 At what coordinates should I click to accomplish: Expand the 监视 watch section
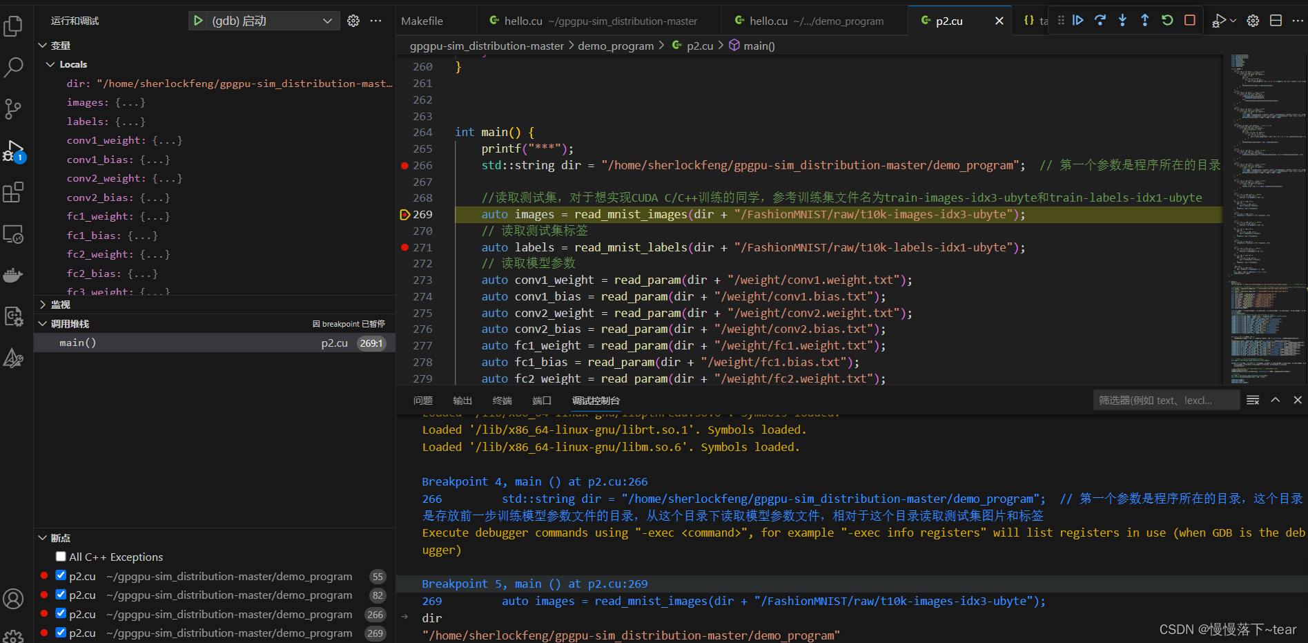click(43, 305)
